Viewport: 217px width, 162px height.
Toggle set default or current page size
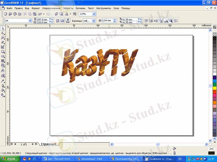68,21
